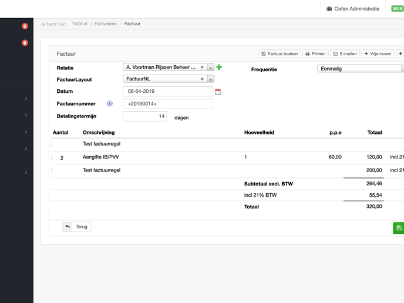This screenshot has width=404, height=303.
Task: Clear the selected Relatie with the x
Action: click(x=203, y=68)
